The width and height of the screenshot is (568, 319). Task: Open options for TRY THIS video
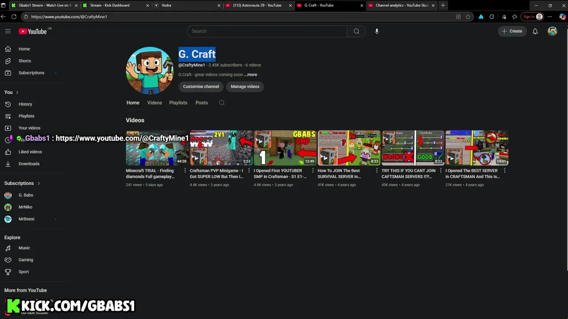coord(441,171)
